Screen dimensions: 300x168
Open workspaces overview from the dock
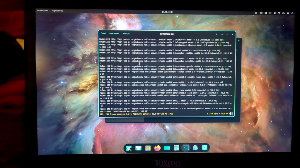[138, 148]
